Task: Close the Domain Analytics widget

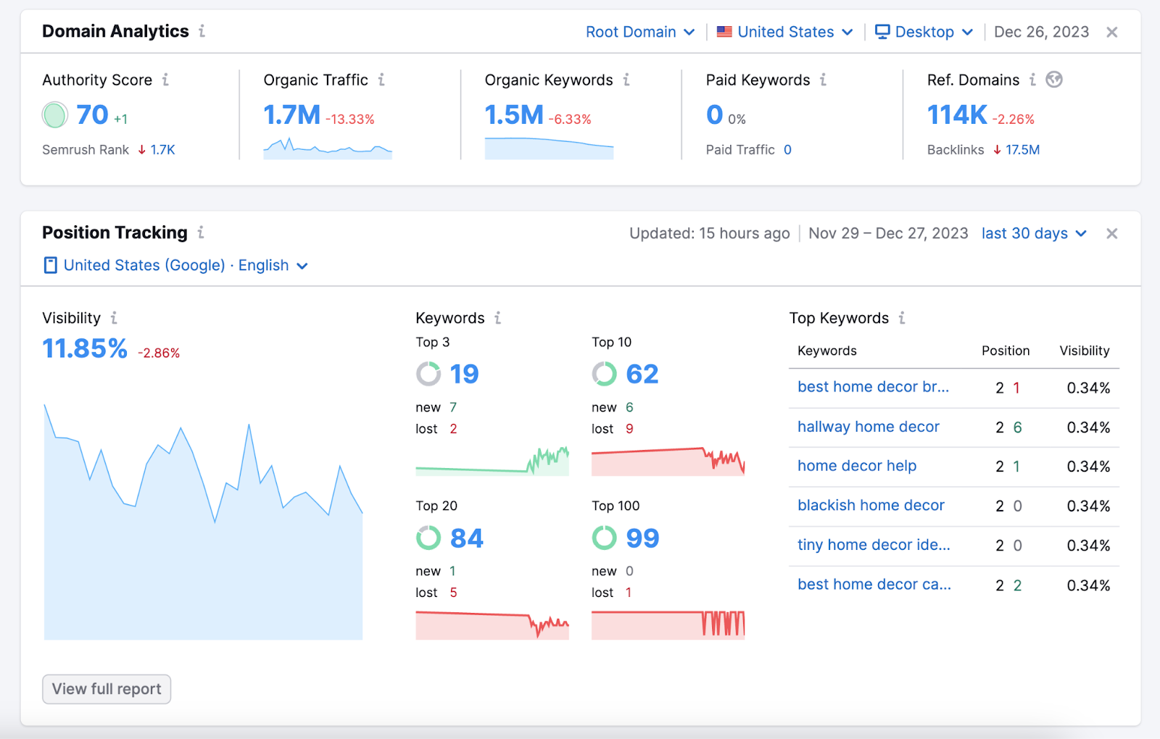Action: (1111, 32)
